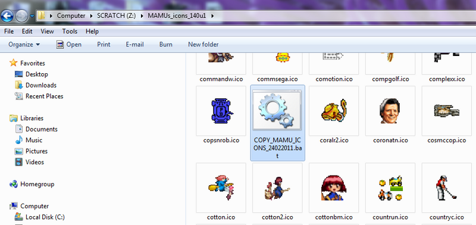
Task: Click New folder in the toolbar
Action: tap(203, 44)
